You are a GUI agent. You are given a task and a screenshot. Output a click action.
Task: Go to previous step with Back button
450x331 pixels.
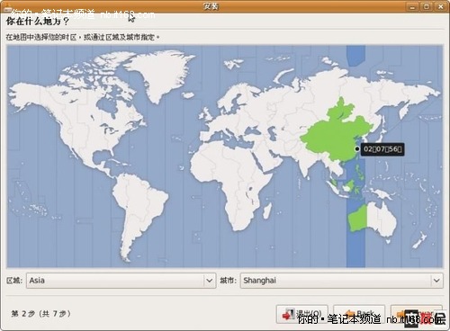(x=359, y=315)
